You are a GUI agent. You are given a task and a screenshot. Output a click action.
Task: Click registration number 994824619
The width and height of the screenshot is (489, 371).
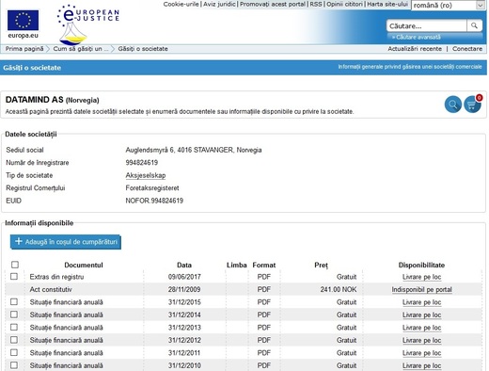click(x=142, y=163)
